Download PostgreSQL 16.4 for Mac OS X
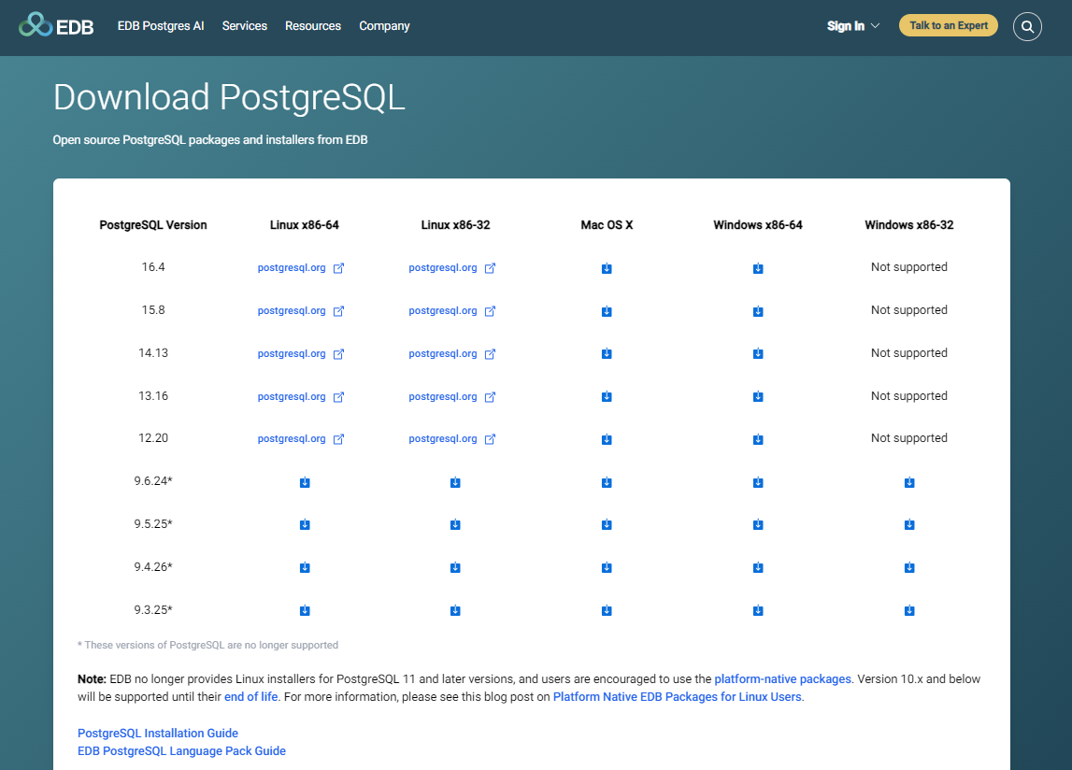 coord(607,268)
